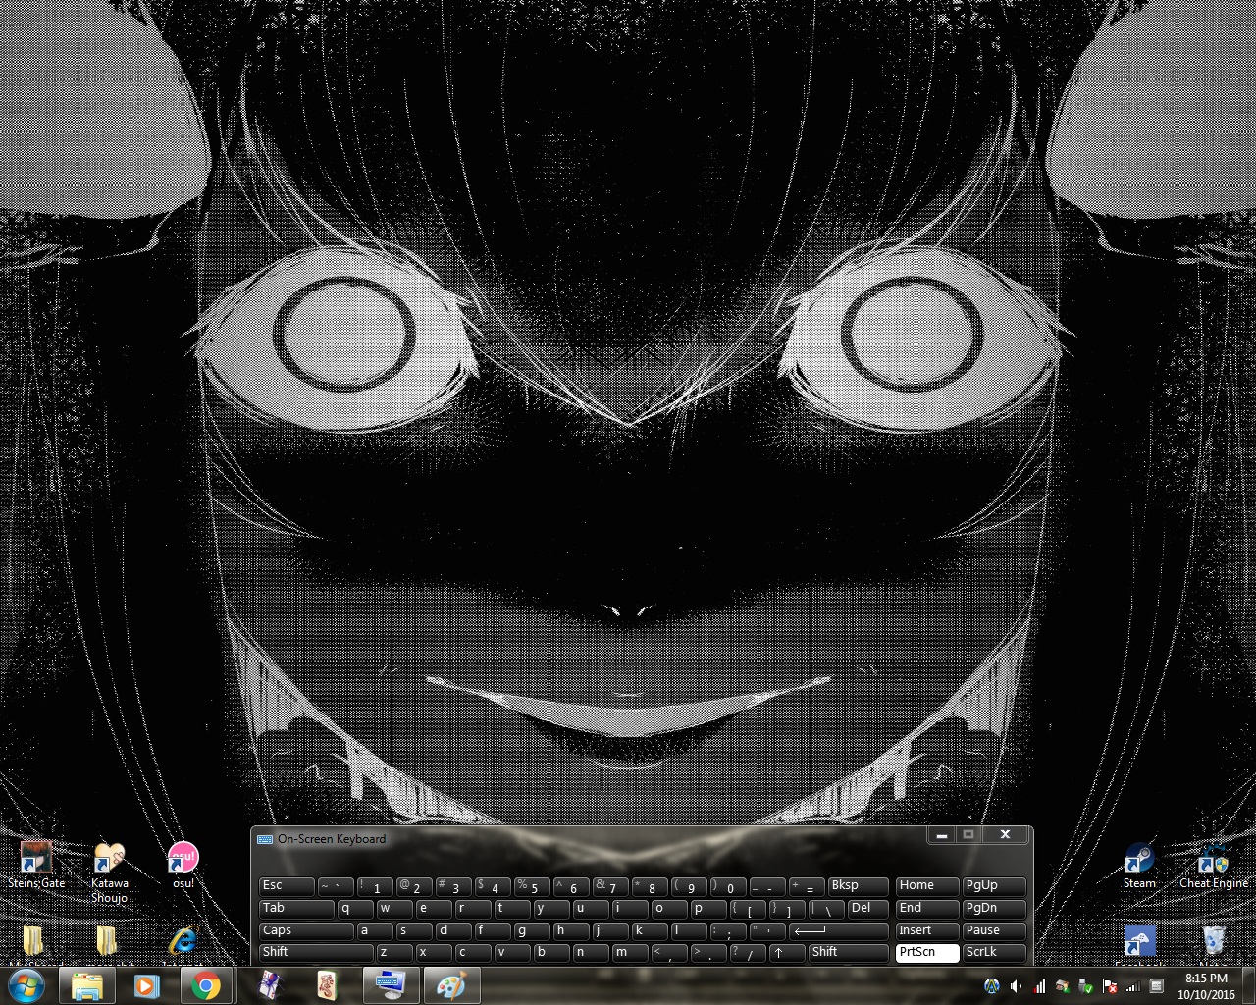
Task: Click the 0 number key
Action: tap(728, 886)
